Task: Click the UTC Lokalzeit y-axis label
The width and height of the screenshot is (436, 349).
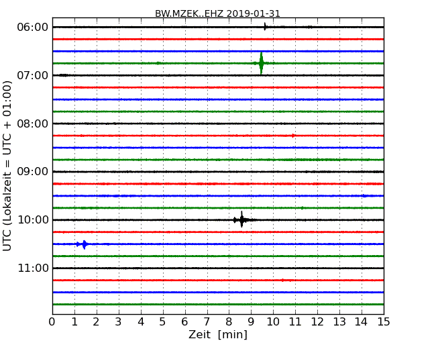Action: (8, 166)
